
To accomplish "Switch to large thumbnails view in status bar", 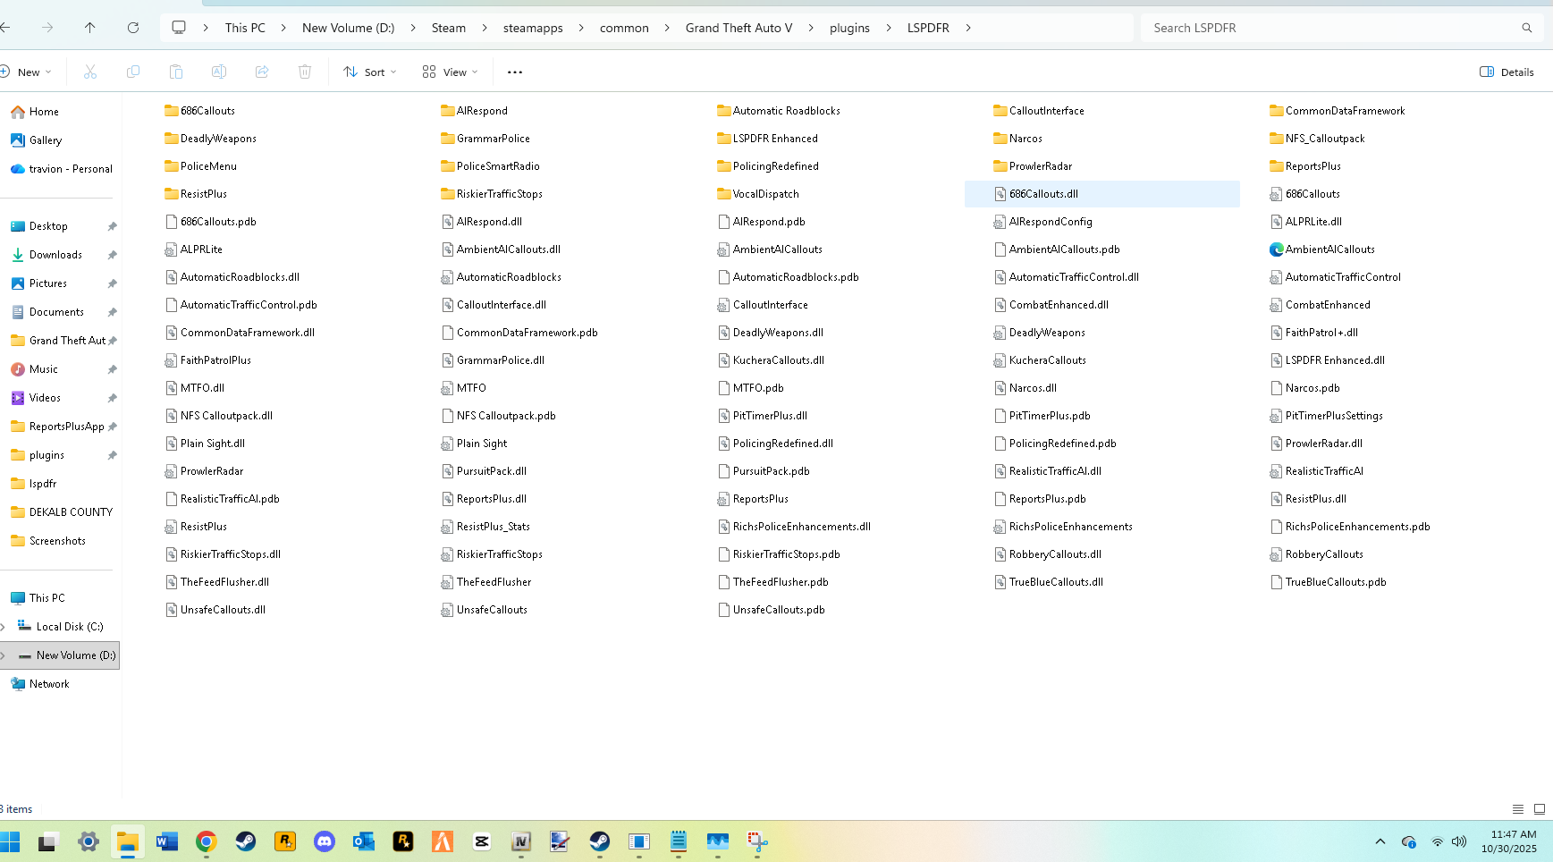I will 1540,809.
